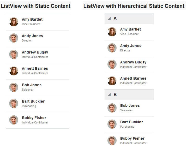The width and height of the screenshot is (187, 148).
Task: Select Bob Jones under group B
Action: coord(129,108)
